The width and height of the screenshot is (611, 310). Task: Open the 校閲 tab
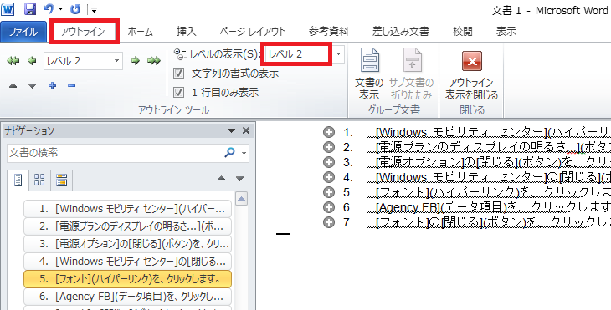463,32
